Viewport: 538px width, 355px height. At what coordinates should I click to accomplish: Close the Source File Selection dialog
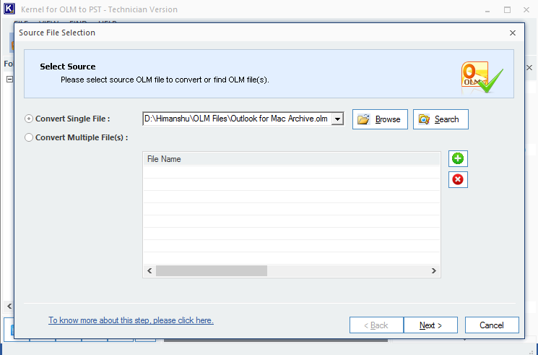click(x=513, y=33)
